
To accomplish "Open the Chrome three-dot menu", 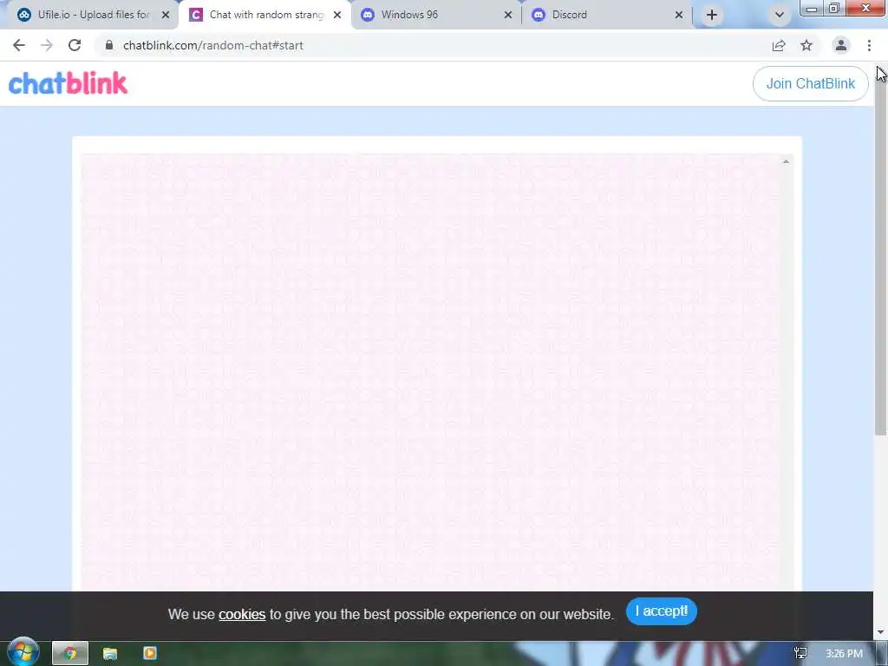I will pyautogui.click(x=869, y=45).
